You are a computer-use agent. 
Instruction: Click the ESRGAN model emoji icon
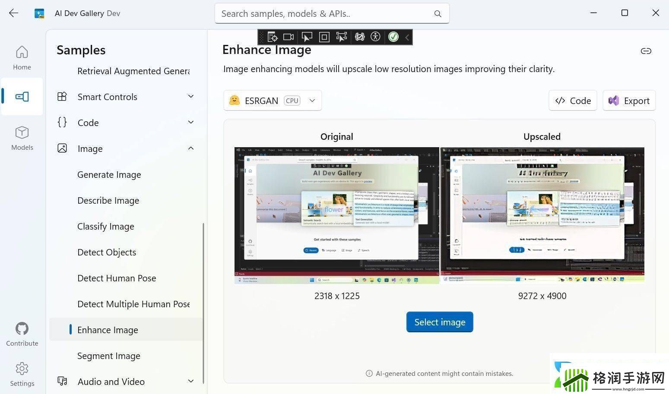pyautogui.click(x=234, y=101)
